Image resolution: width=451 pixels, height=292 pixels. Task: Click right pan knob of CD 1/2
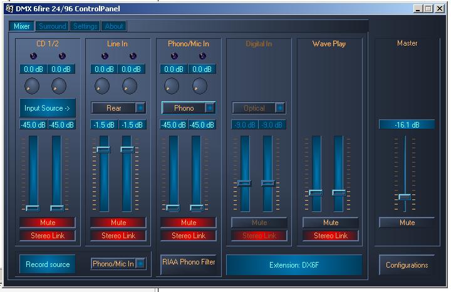pos(59,86)
